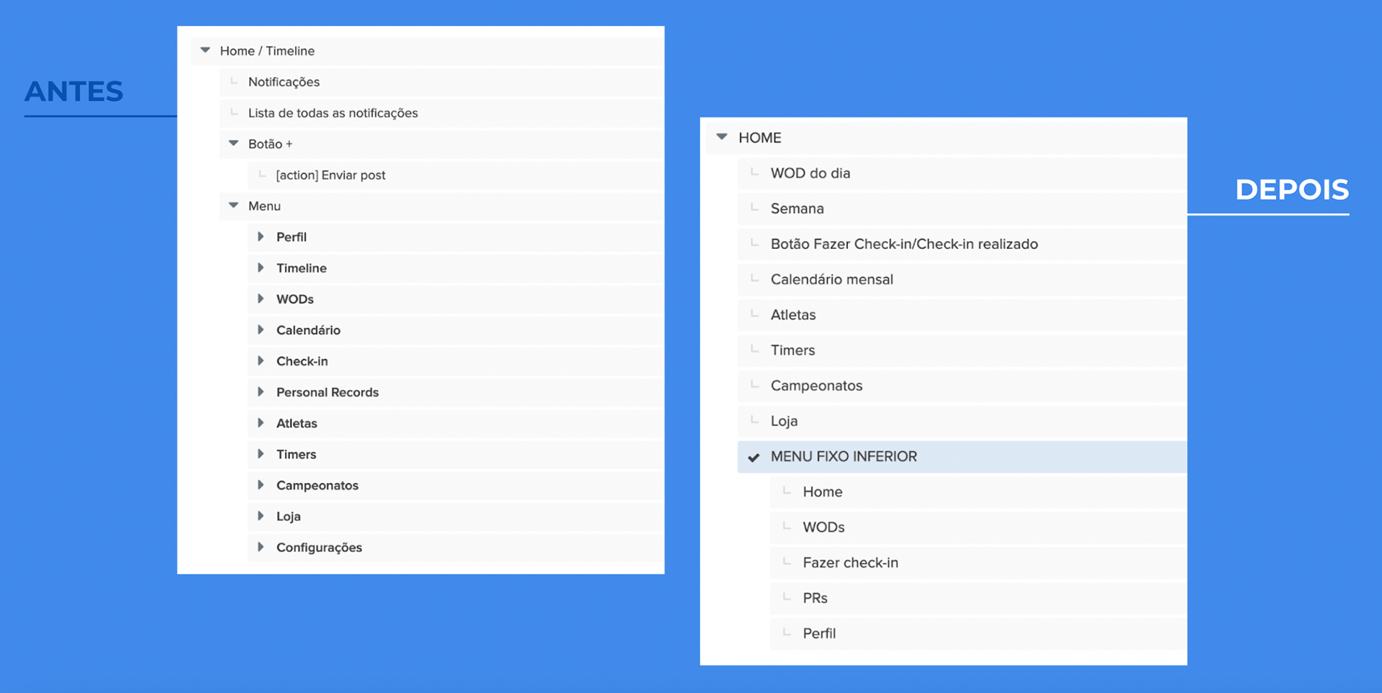Expand the Calendário item arrow
Screen dimensions: 1382x693
tap(261, 330)
